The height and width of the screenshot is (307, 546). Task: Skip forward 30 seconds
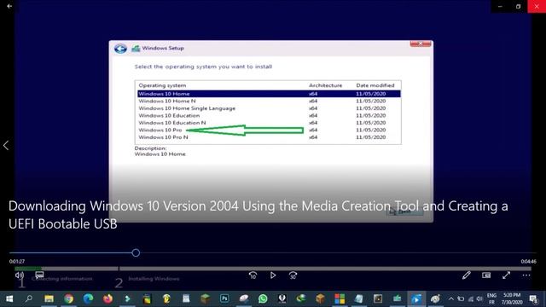tap(293, 275)
